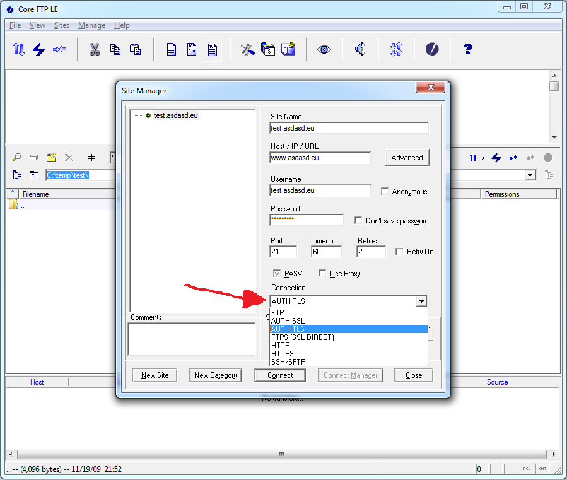This screenshot has height=480, width=567.
Task: Click the Password input field
Action: click(307, 220)
